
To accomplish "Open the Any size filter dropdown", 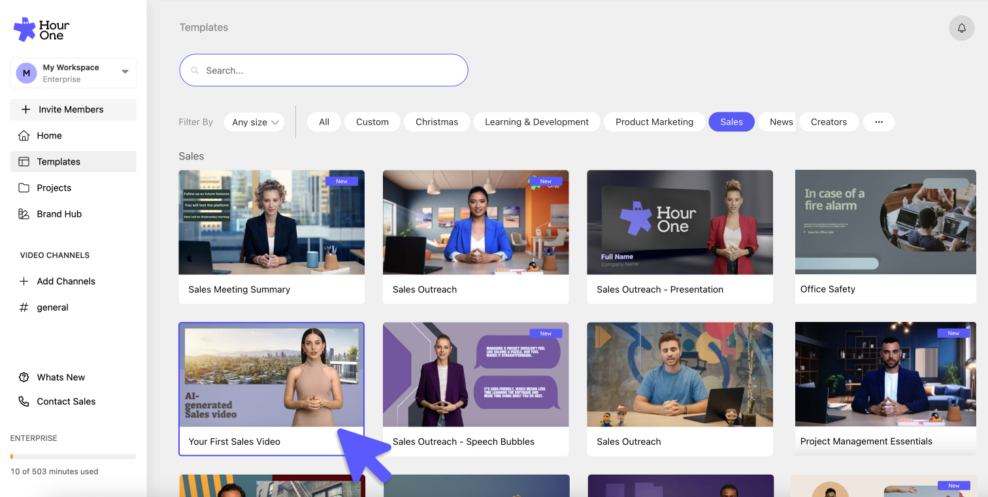I will tap(254, 122).
